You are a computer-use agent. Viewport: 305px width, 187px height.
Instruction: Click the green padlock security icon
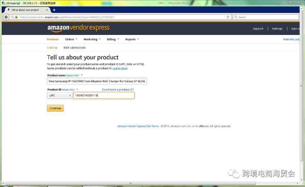pyautogui.click(x=16, y=17)
